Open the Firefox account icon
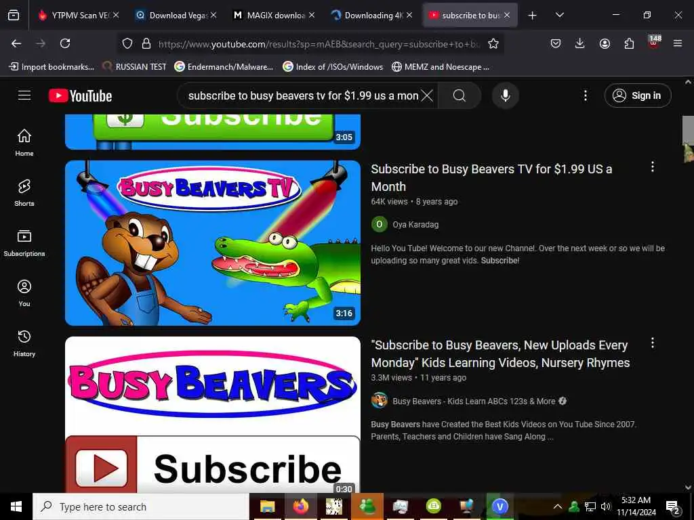Screen dimensions: 694x520 point(605,43)
